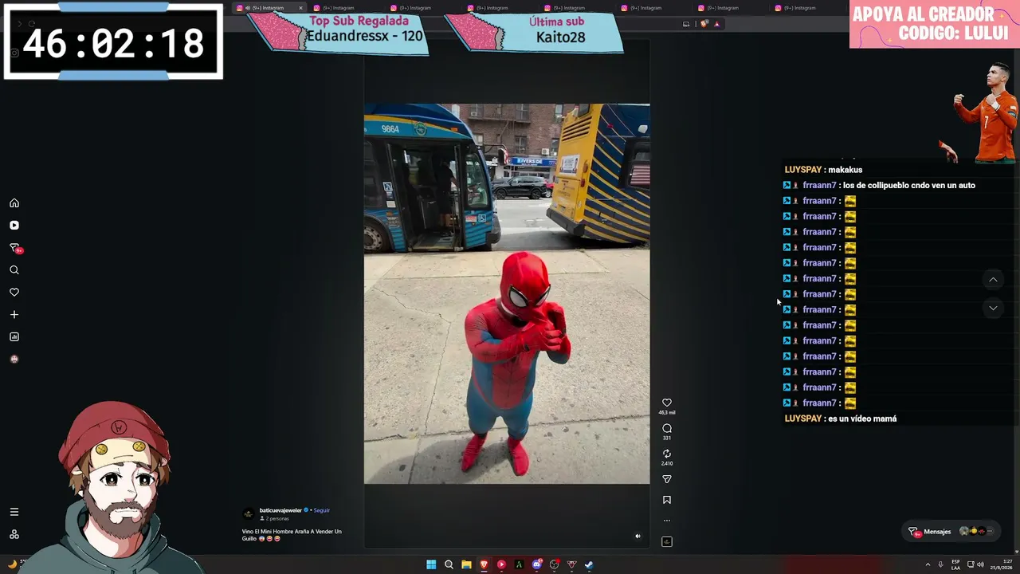
Task: Go to Instagram Home in the sidebar
Action: (x=14, y=203)
